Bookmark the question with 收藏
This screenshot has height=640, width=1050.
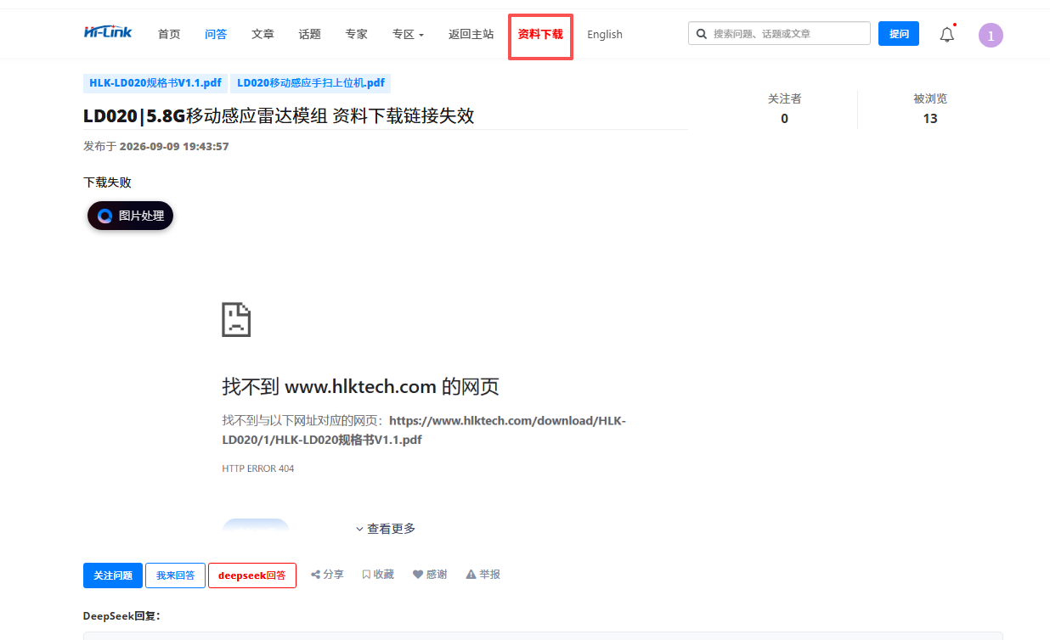pos(378,575)
